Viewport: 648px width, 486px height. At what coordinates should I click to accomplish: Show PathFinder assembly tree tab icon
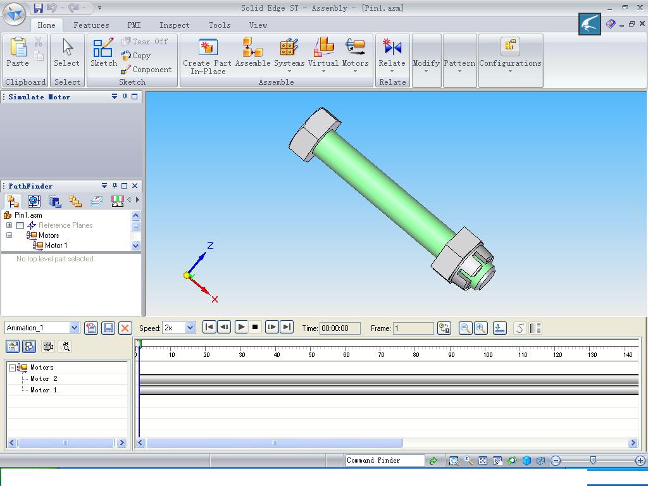click(13, 201)
